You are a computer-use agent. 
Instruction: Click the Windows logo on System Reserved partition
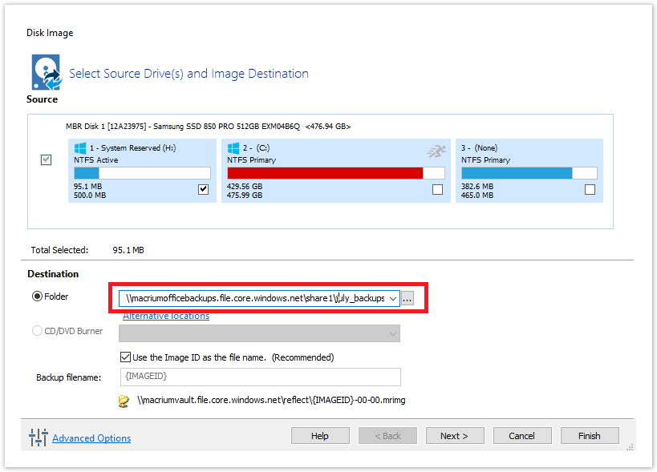coord(79,148)
